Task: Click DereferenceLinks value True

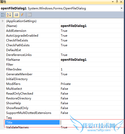Action: pyautogui.click(x=92, y=55)
